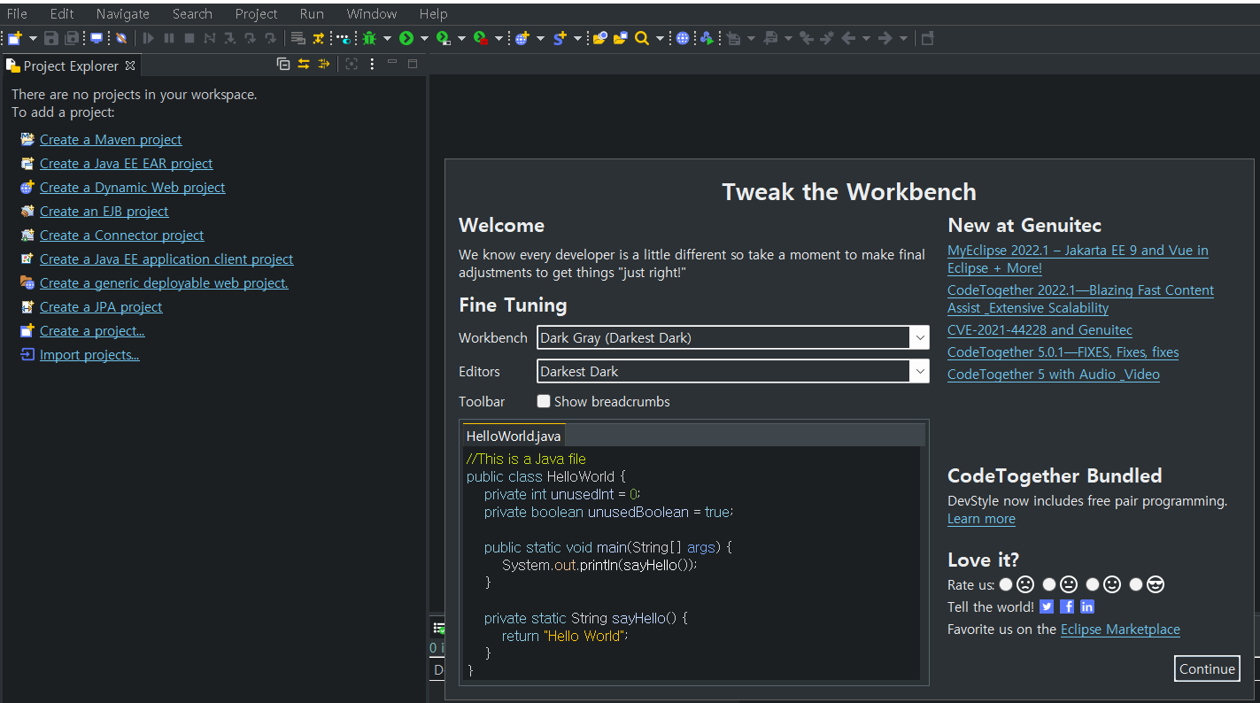The image size is (1260, 703).
Task: Click the Resume debug icon
Action: click(148, 38)
